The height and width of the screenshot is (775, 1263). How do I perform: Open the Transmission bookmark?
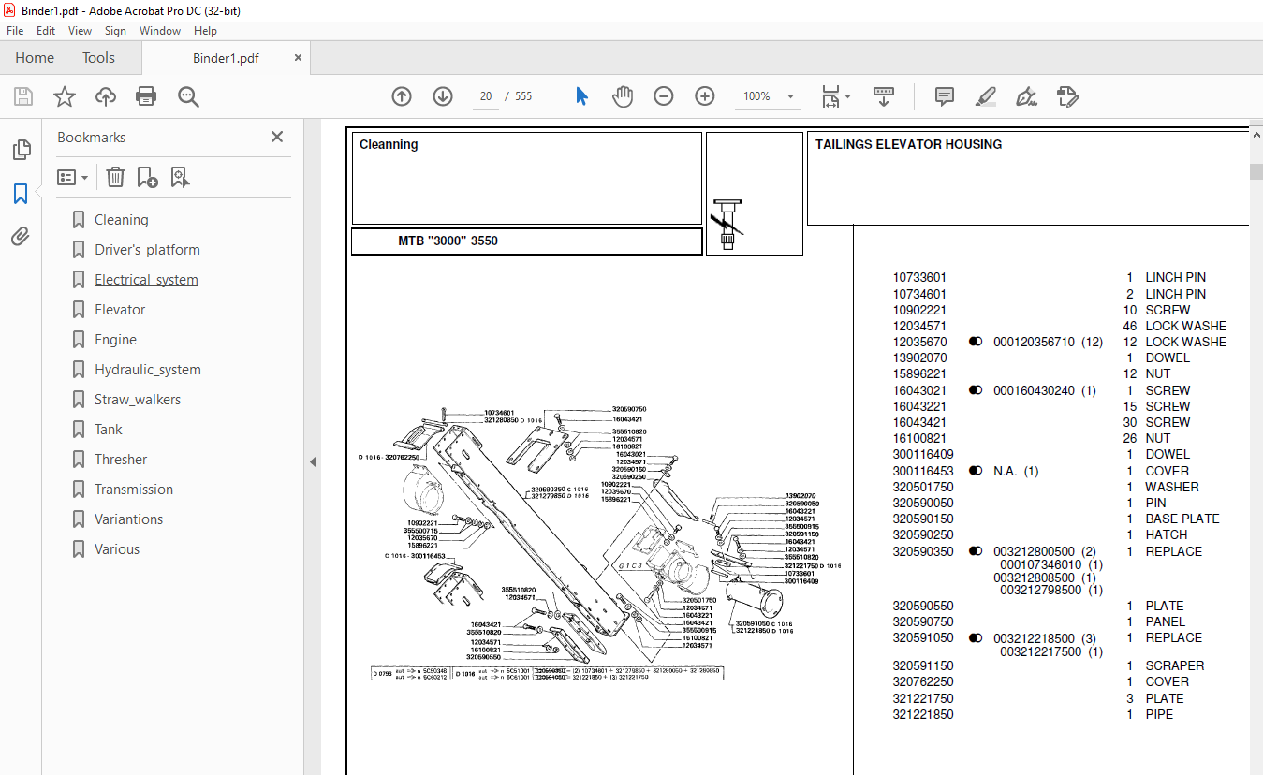(134, 490)
